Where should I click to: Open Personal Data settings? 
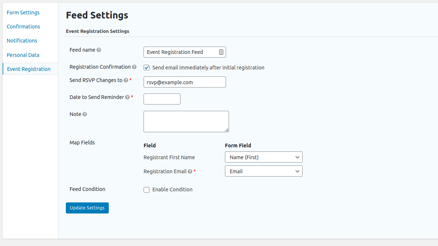point(23,55)
